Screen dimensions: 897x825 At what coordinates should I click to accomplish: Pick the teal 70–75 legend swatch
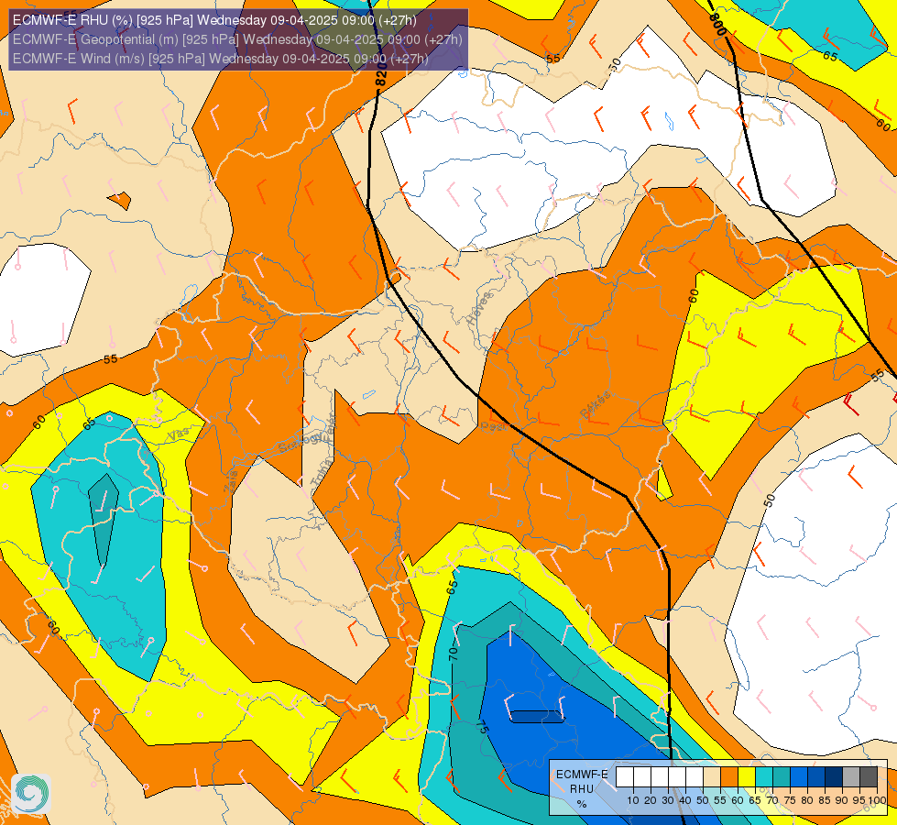pos(782,777)
